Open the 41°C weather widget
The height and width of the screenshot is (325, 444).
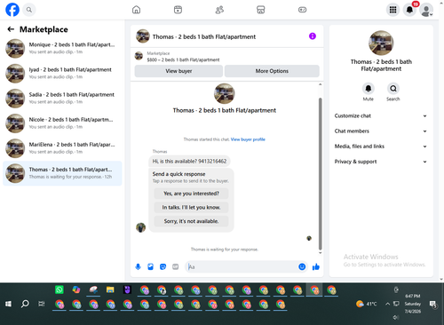367,304
